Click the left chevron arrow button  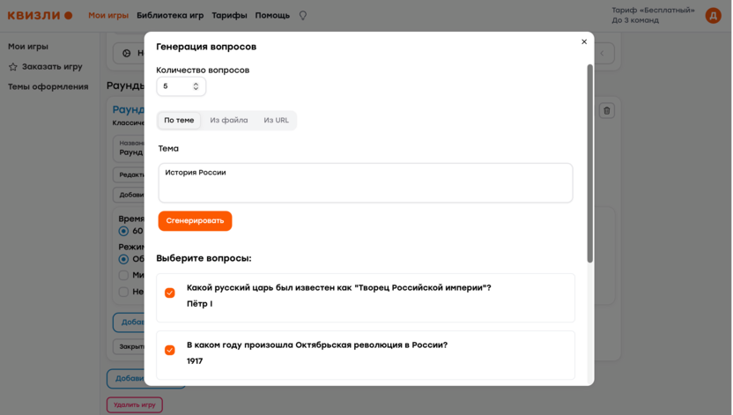[x=603, y=54]
